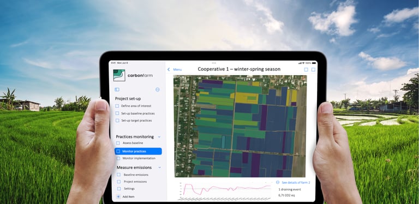
Task: Open the circular more-options icon in sidebar
Action: pyautogui.click(x=157, y=89)
